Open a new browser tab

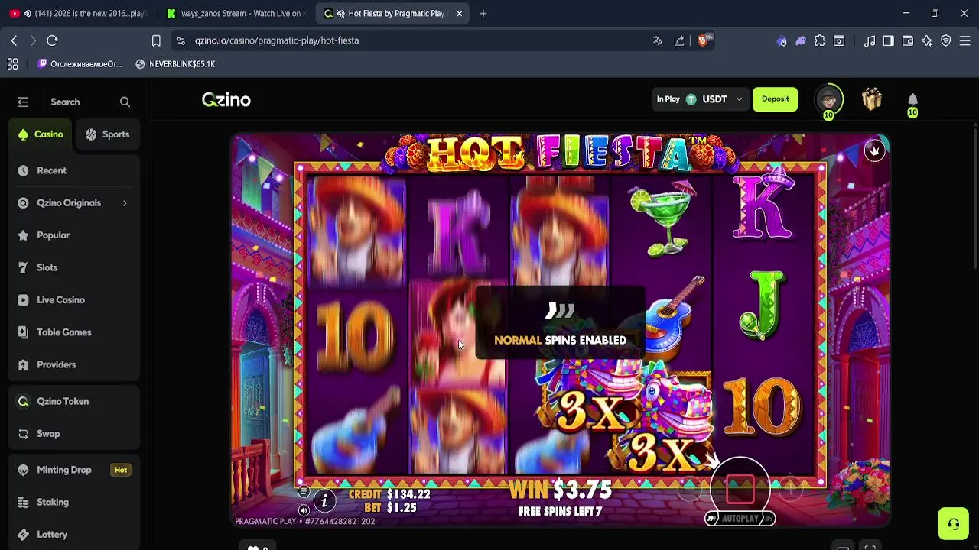[483, 14]
